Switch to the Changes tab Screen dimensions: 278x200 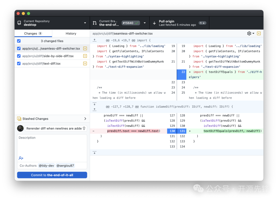(33, 33)
